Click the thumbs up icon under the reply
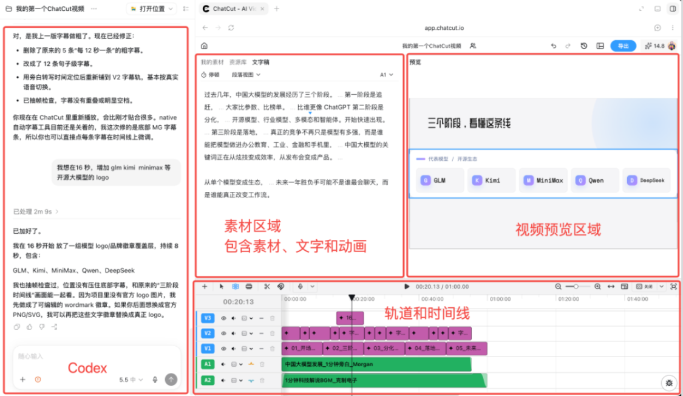Image resolution: width=683 pixels, height=396 pixels. [x=29, y=327]
